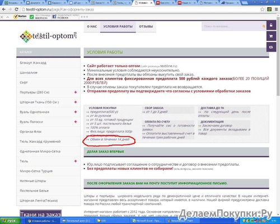Click the green safe-page checkmark icon
Image resolution: width=280 pixels, height=224 pixels.
32,17
